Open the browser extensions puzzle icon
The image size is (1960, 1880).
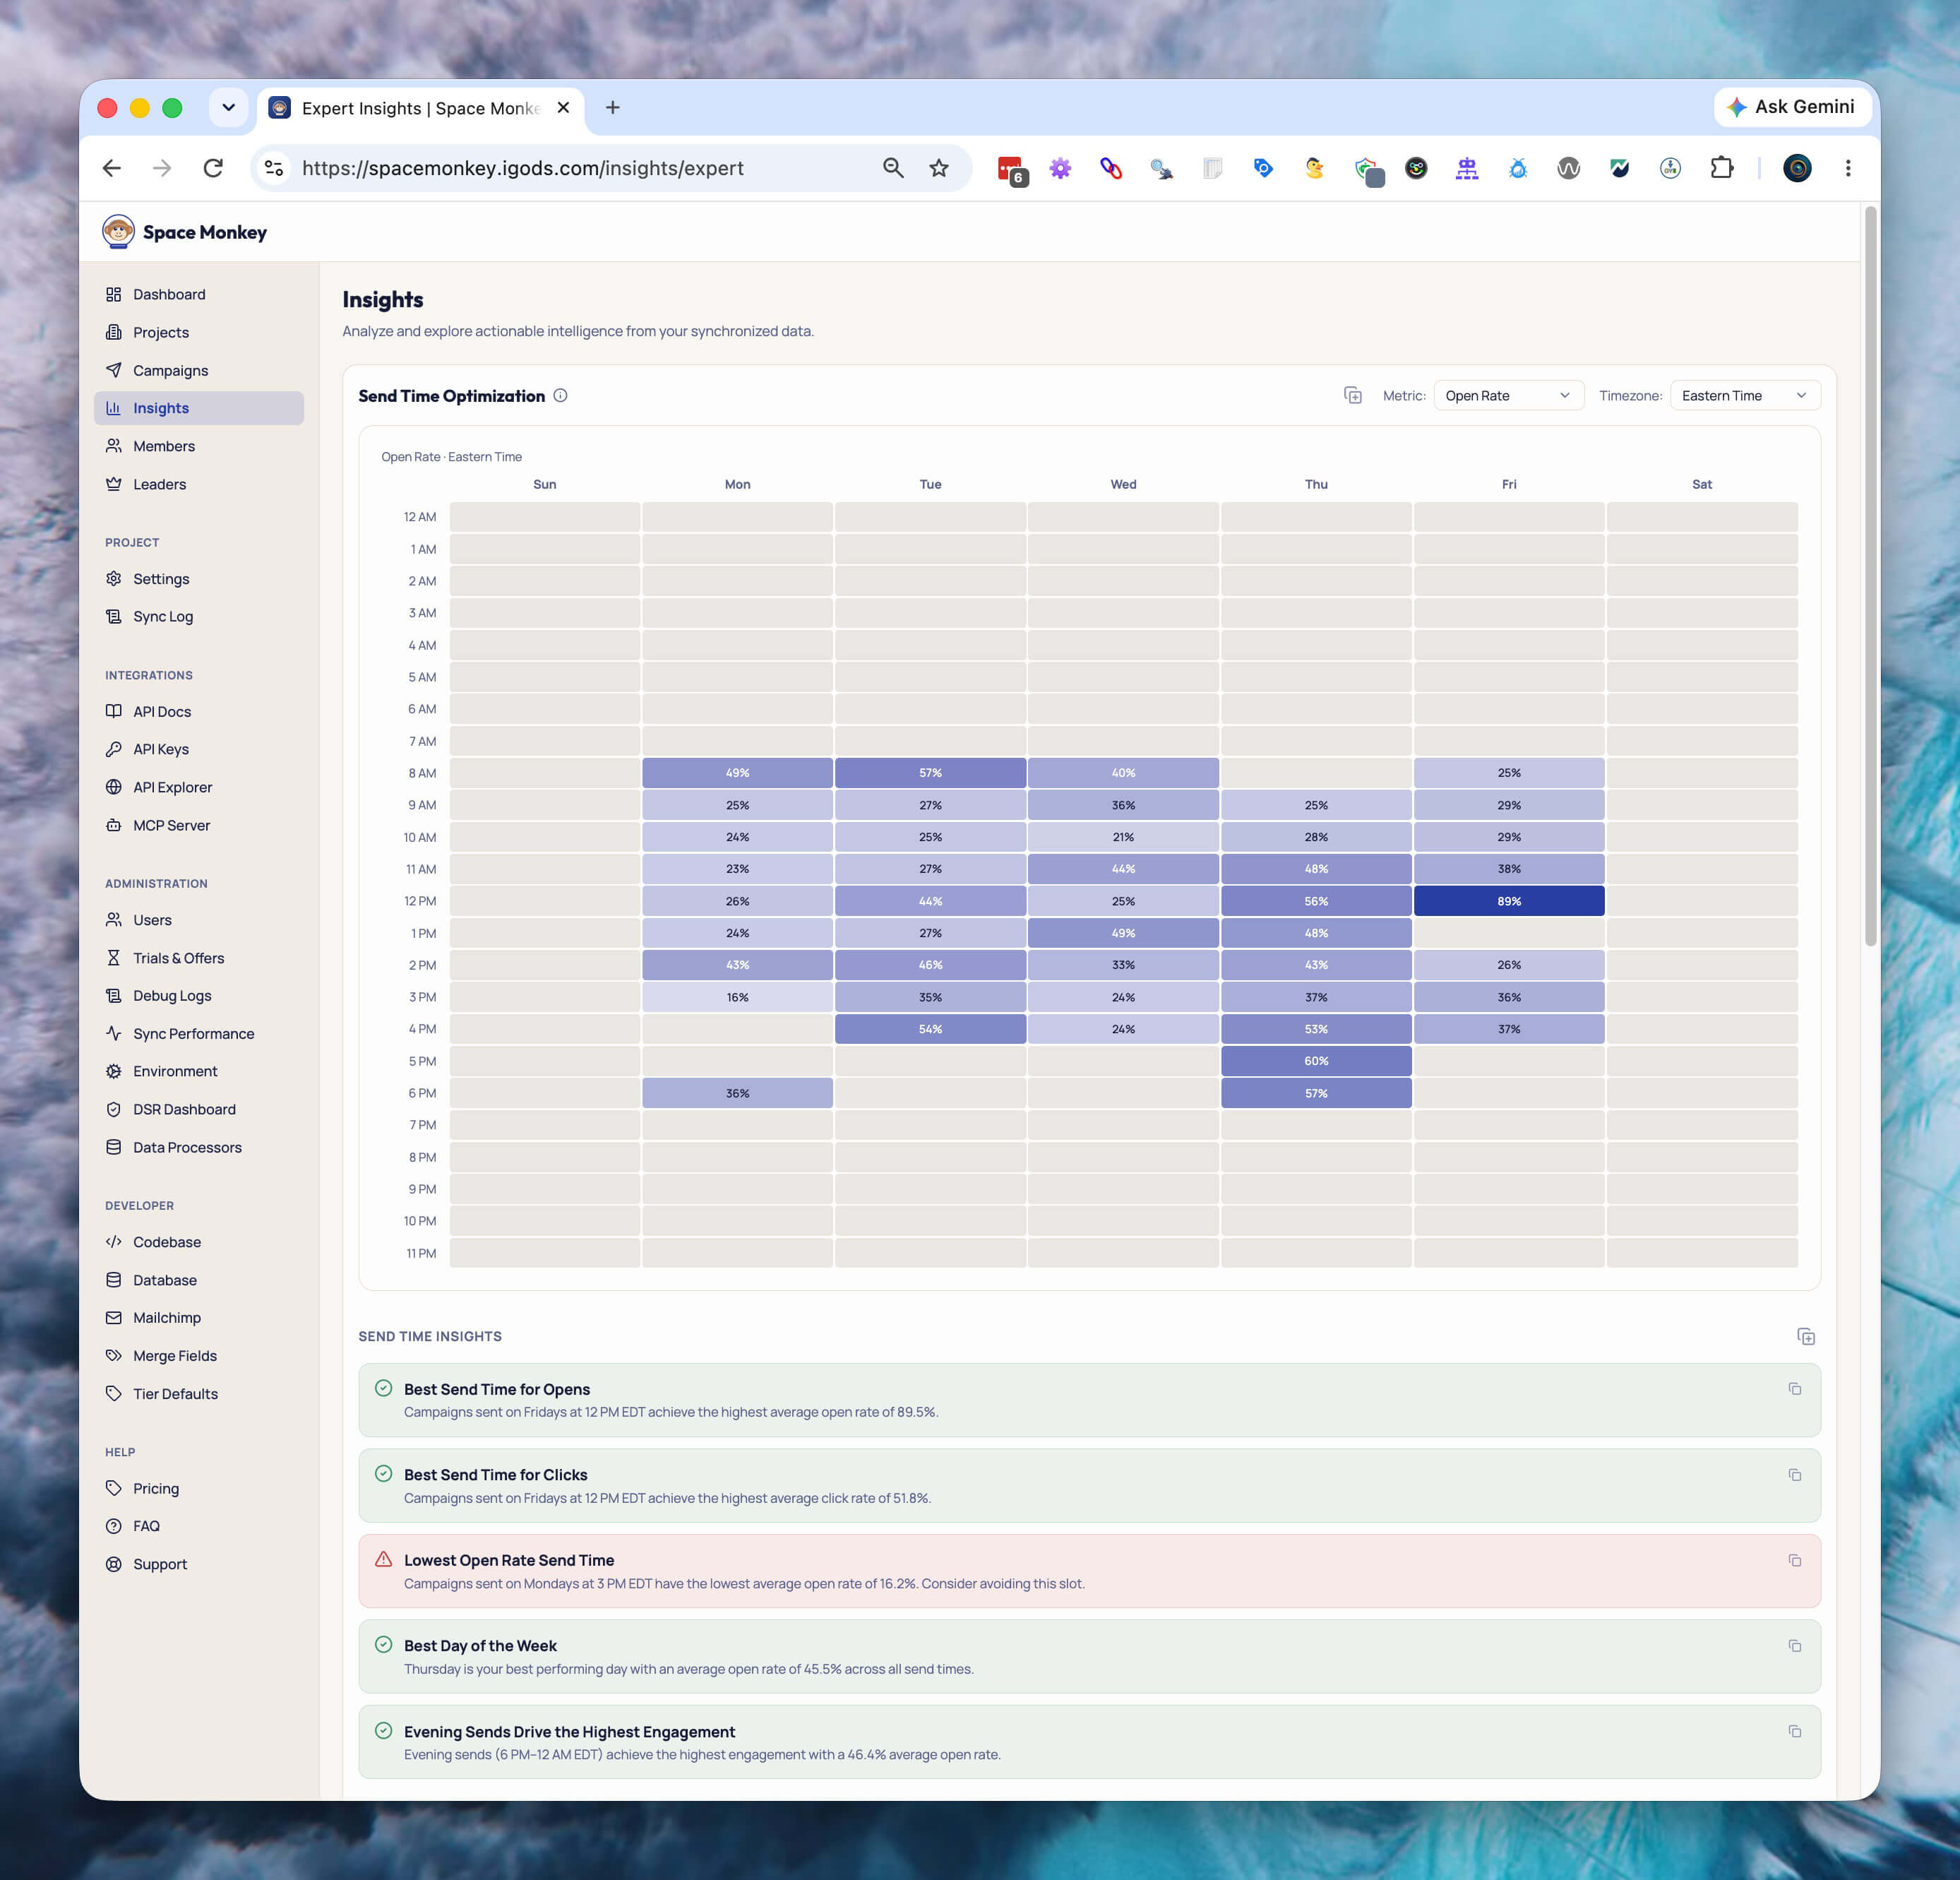pyautogui.click(x=1721, y=168)
